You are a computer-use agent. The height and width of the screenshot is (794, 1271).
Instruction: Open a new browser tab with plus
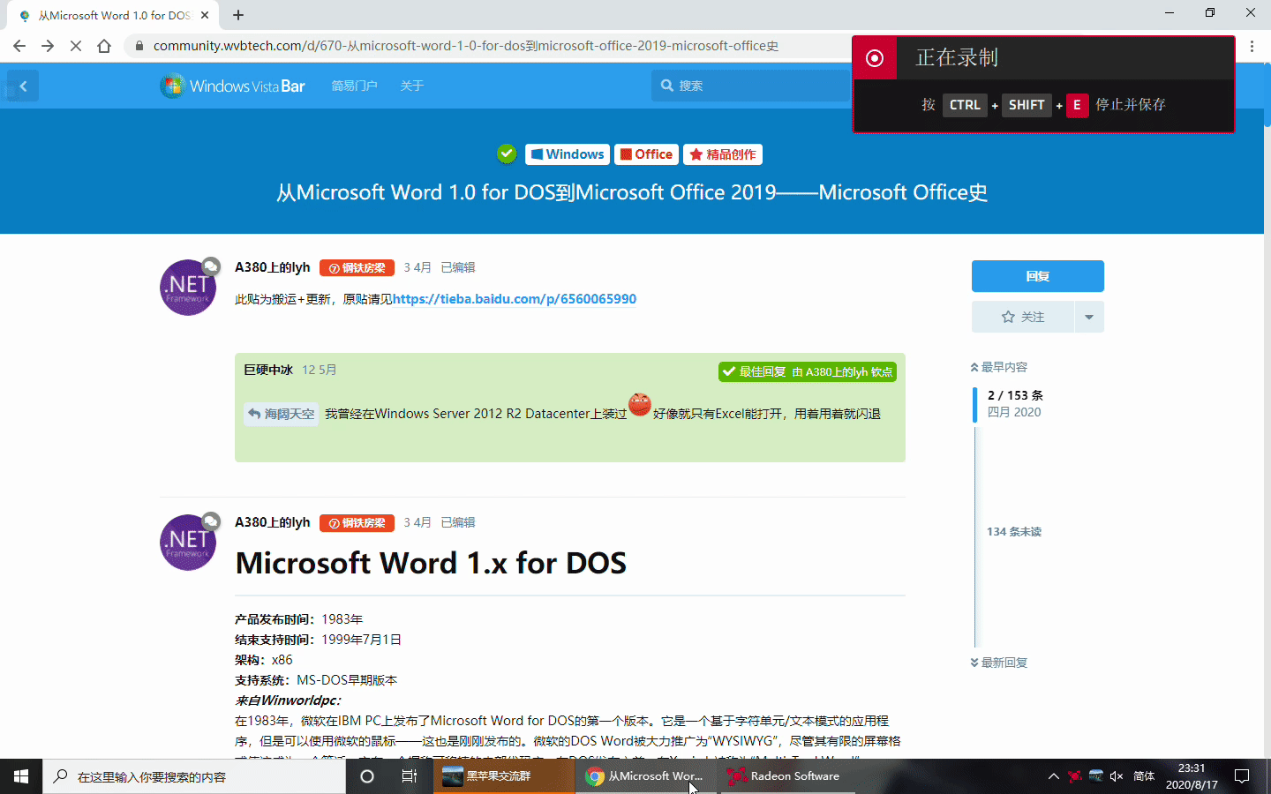pyautogui.click(x=238, y=15)
